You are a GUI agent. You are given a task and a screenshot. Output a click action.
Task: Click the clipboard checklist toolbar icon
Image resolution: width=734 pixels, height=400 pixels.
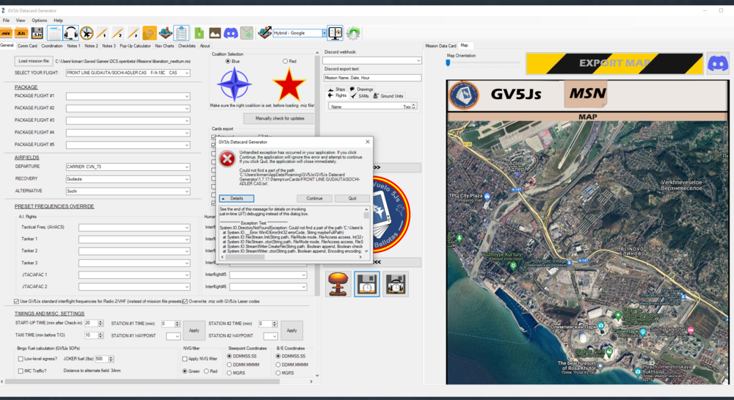182,33
